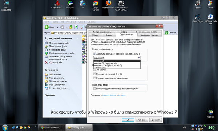Image resolution: width=218 pixels, height=131 pixels.
Task: Click the Search magnifier in Explorer toolbar
Action: (x=83, y=27)
